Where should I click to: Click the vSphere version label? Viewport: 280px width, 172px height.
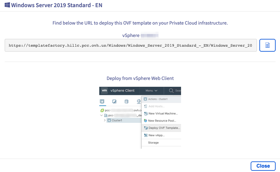click(x=140, y=35)
